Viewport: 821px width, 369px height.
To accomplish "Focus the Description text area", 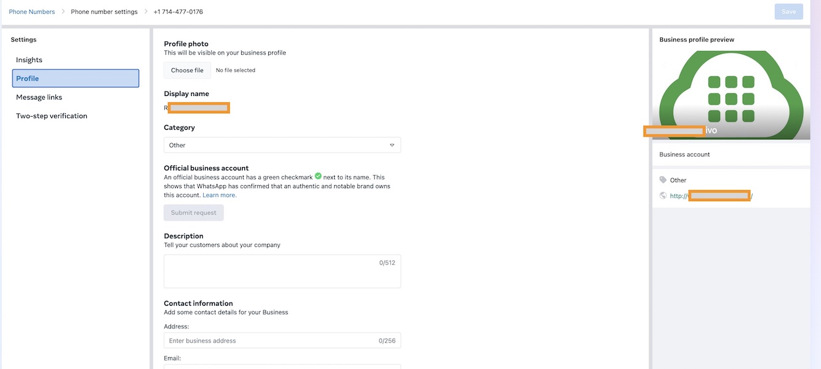I will [x=282, y=271].
